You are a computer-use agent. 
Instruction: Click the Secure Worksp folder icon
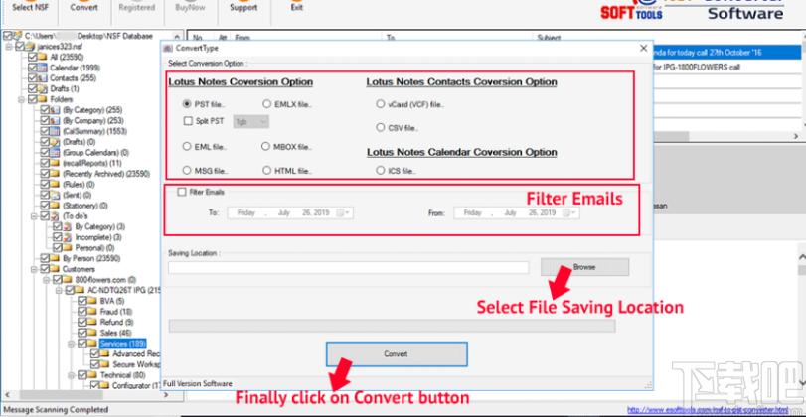point(105,364)
